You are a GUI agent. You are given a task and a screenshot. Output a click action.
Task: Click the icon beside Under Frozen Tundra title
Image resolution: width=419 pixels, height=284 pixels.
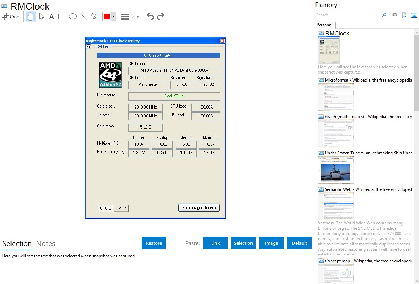321,153
